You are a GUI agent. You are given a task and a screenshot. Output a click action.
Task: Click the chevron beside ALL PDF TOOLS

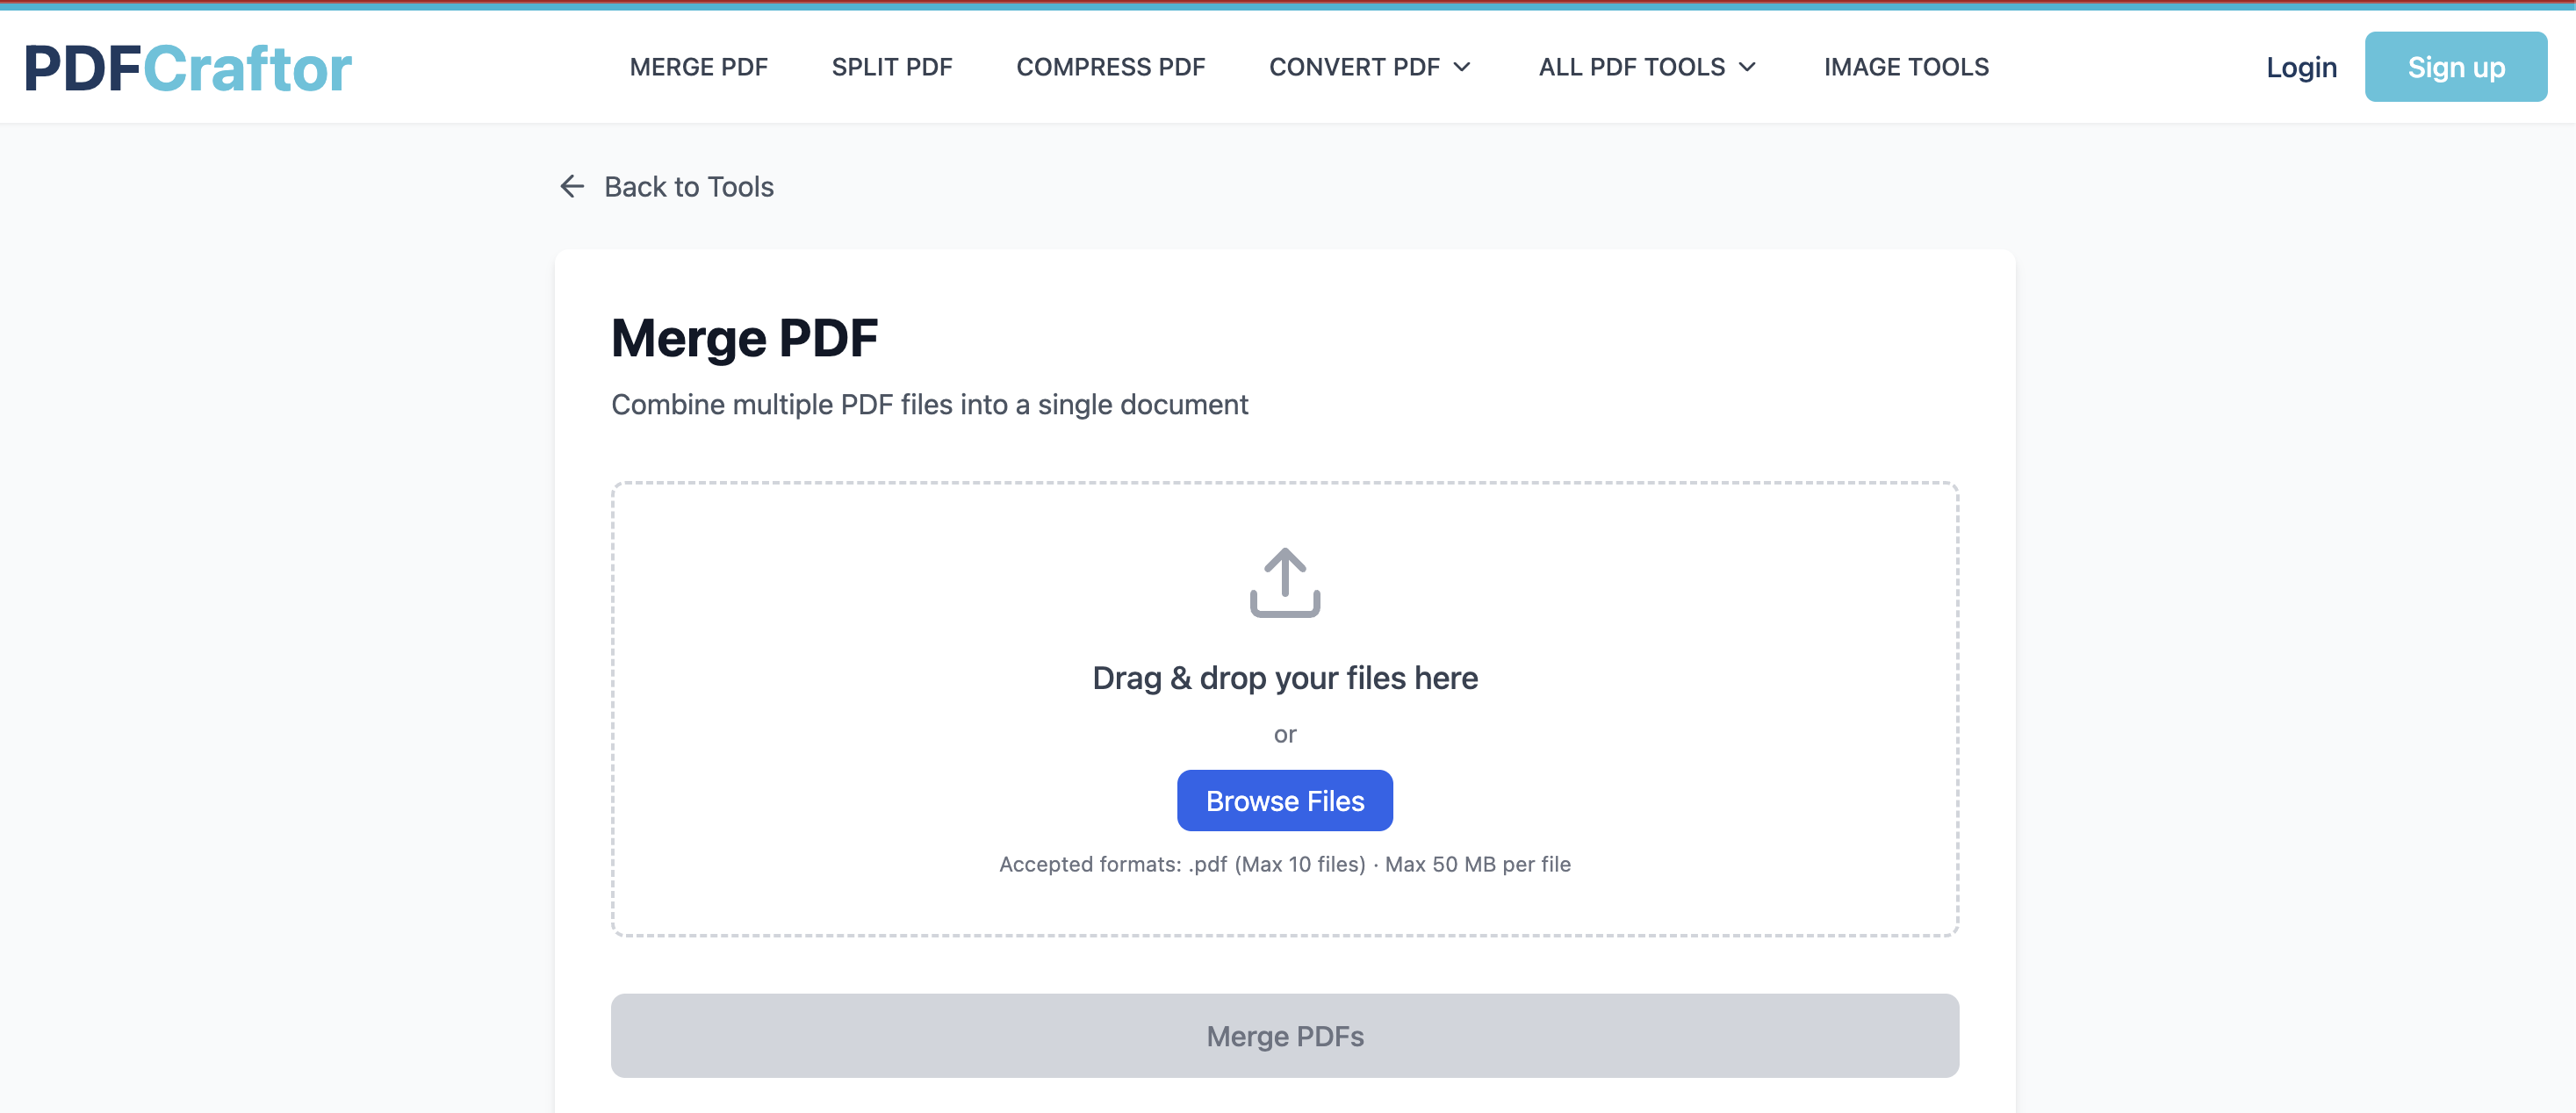pos(1747,68)
